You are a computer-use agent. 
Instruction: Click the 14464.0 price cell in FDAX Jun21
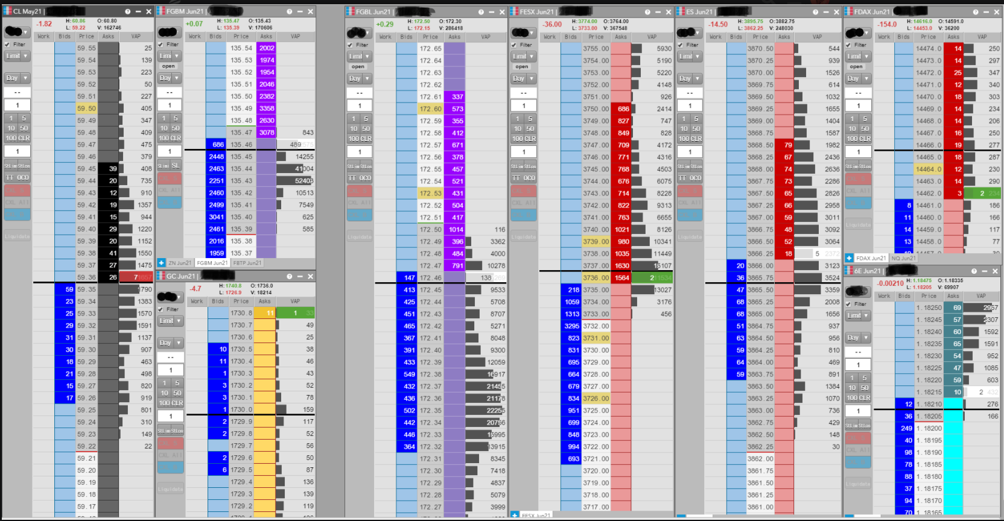point(929,169)
